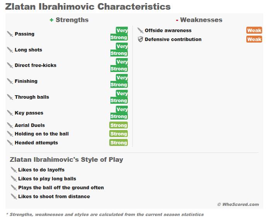The width and height of the screenshot is (271, 221).
Task: Click the Zlatan Ibrahimovic's Style of Play heading
Action: click(x=66, y=159)
